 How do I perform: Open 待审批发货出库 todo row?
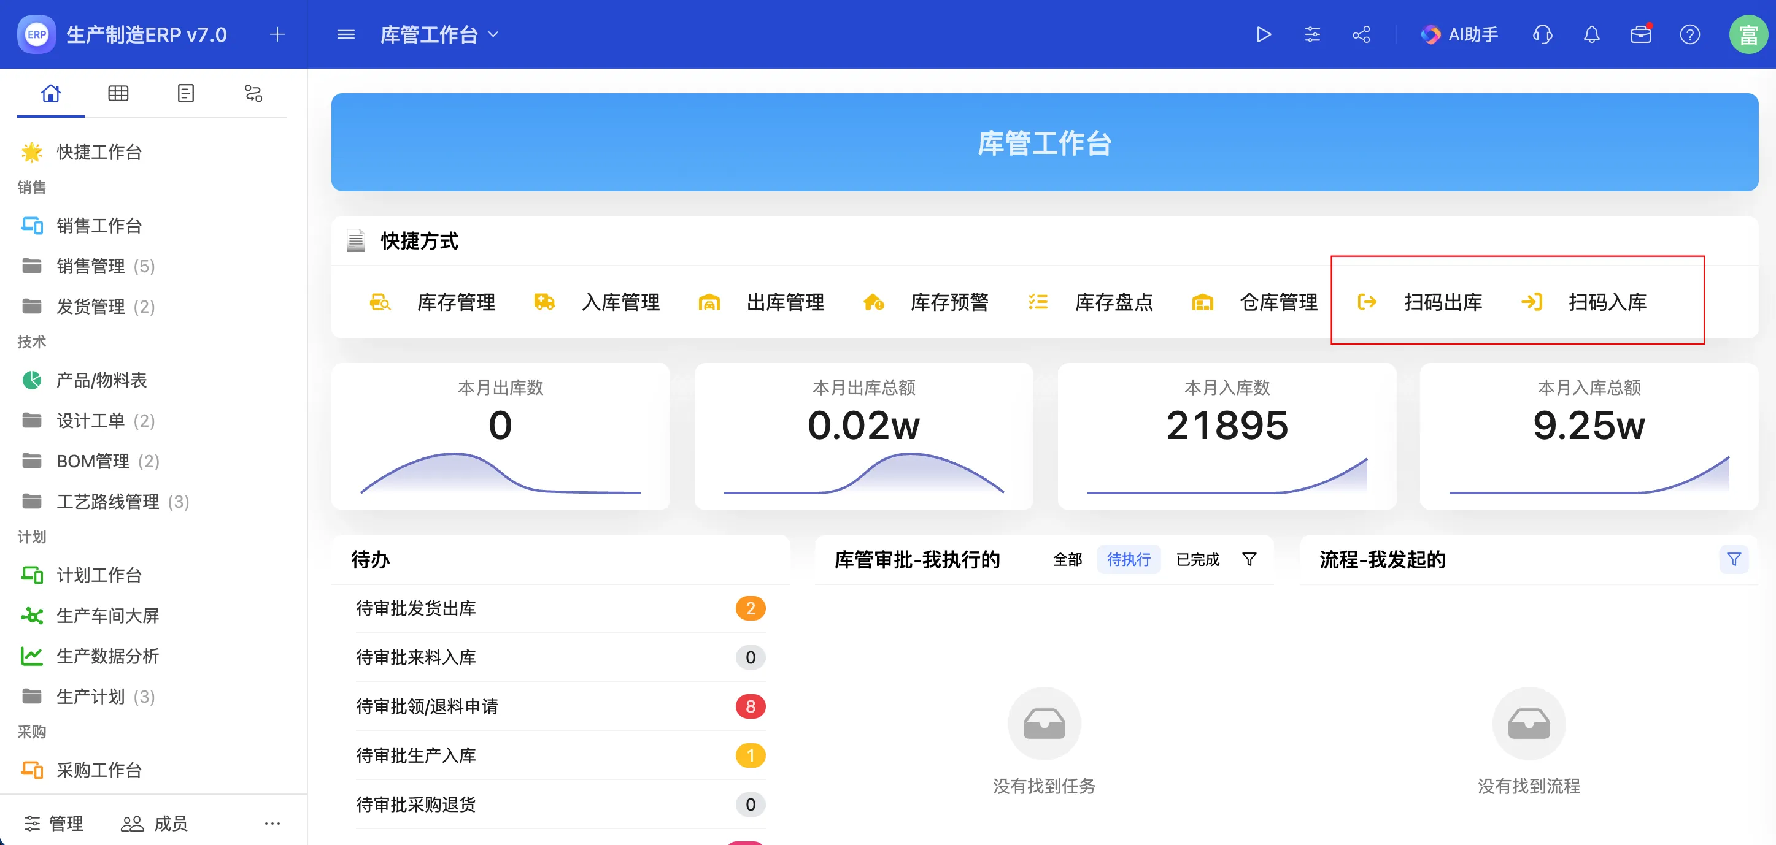coord(560,608)
